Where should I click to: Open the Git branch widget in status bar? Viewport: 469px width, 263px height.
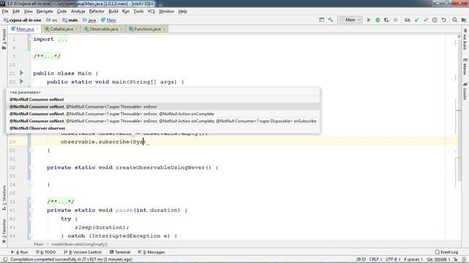438,259
